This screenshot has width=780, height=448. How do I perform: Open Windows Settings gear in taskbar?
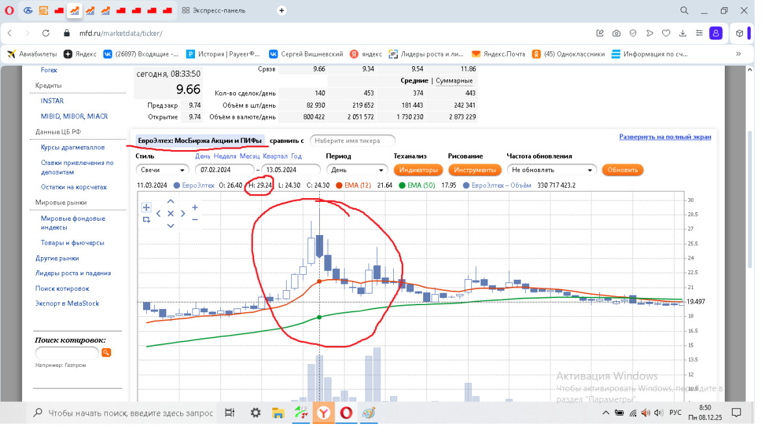(x=255, y=413)
